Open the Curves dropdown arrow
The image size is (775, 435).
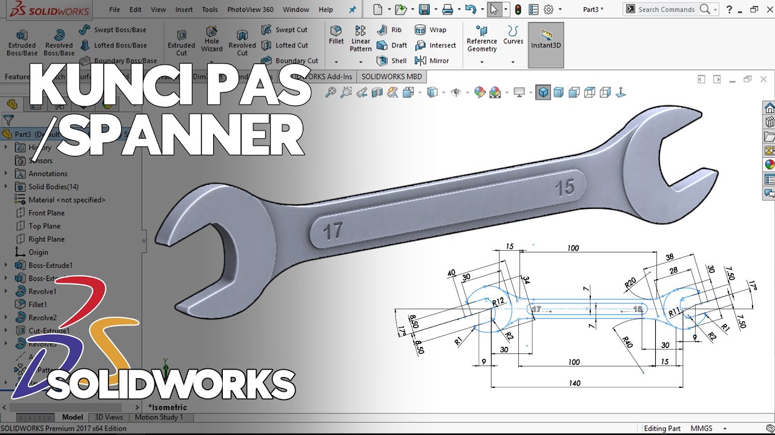(513, 62)
